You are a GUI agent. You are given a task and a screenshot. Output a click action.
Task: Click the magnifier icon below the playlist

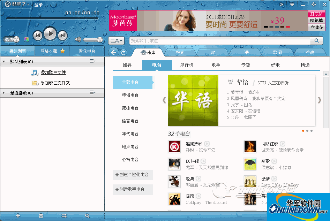click(87, 216)
